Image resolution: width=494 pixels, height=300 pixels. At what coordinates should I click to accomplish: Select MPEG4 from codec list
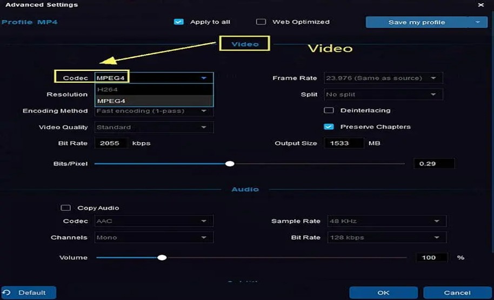pos(154,101)
